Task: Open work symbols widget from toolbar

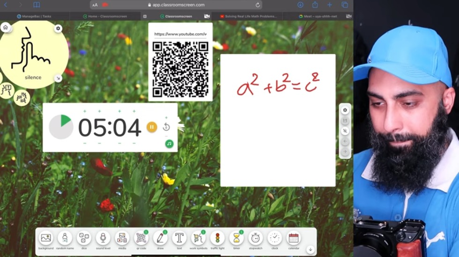Action: tap(198, 238)
